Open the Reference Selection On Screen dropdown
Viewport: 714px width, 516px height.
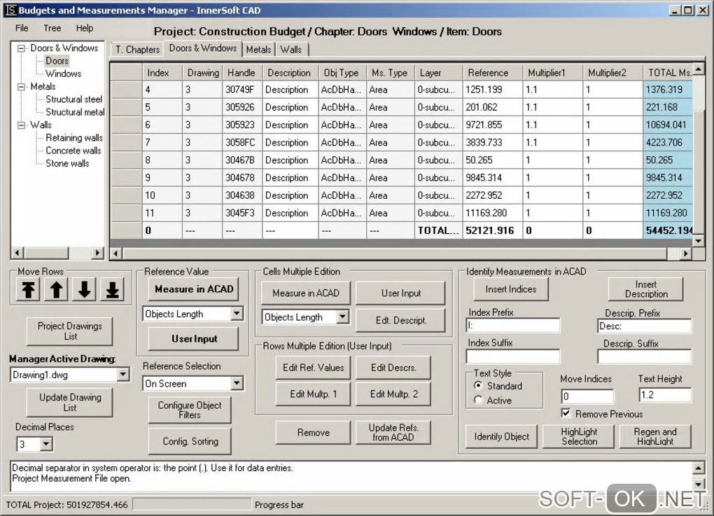(237, 384)
